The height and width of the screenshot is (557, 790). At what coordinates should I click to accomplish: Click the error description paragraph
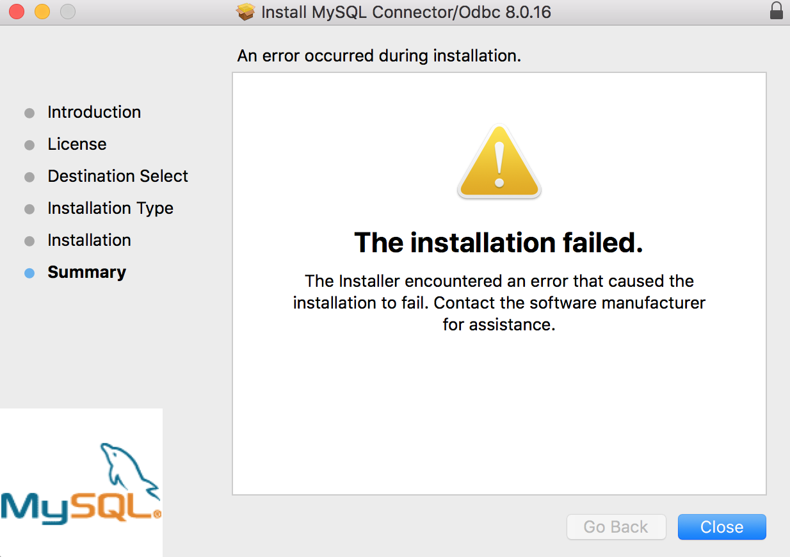[499, 302]
